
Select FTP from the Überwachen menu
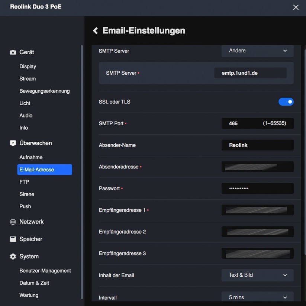(x=24, y=181)
